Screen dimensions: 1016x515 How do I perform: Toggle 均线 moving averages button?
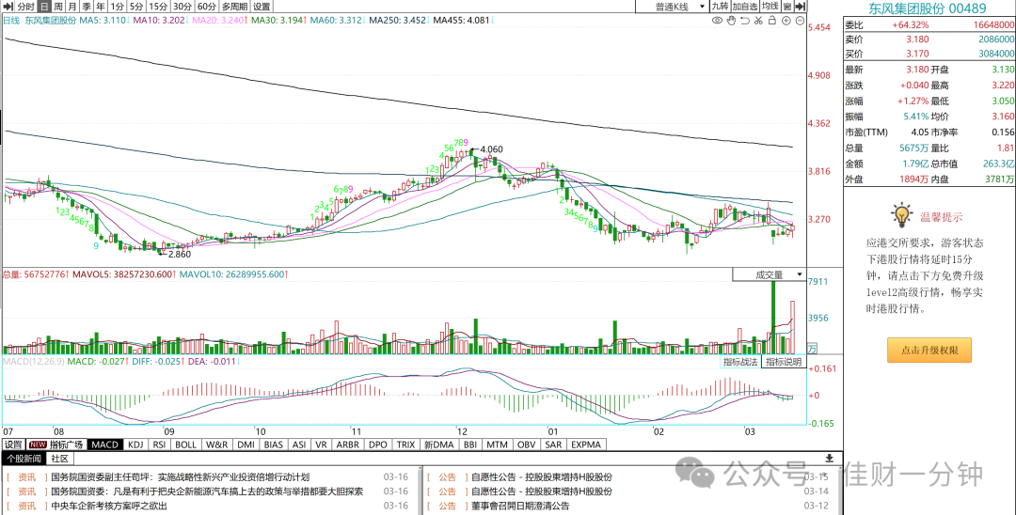pyautogui.click(x=770, y=7)
